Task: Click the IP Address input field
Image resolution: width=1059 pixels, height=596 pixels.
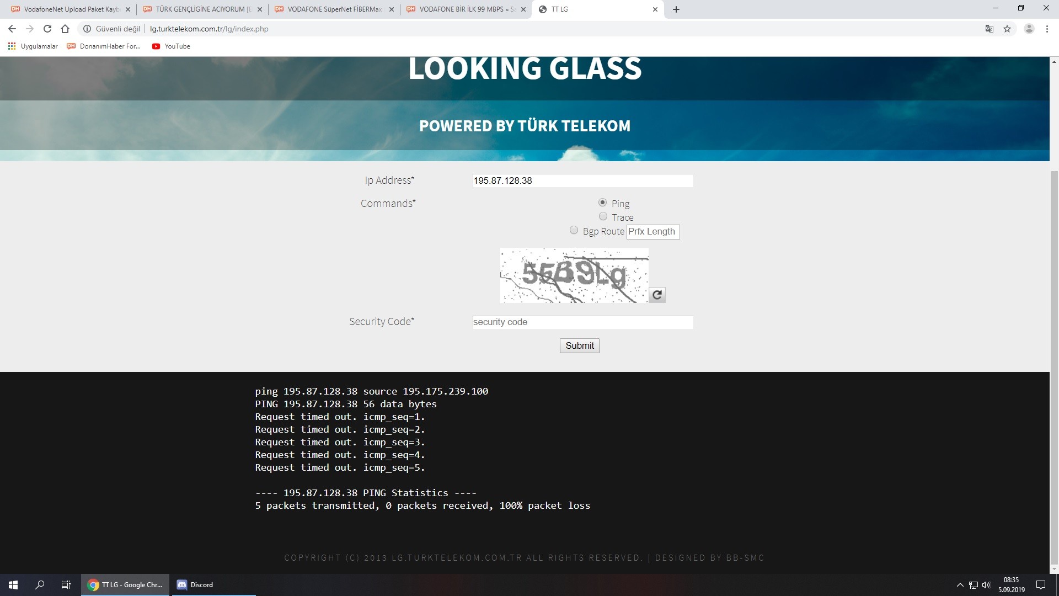Action: 582,180
